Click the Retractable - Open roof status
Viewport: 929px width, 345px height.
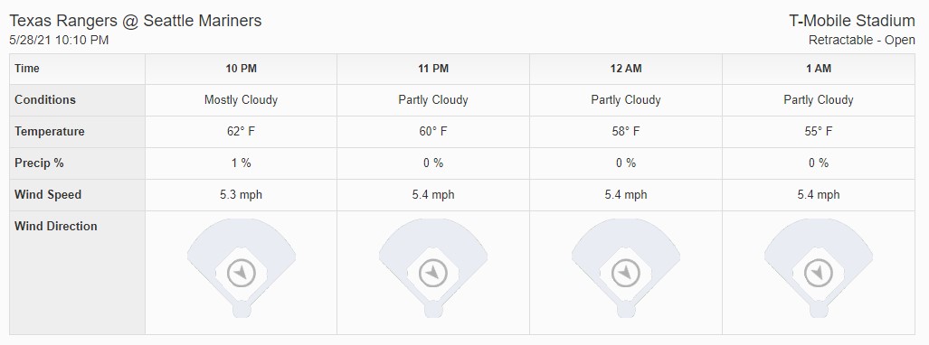(x=861, y=41)
